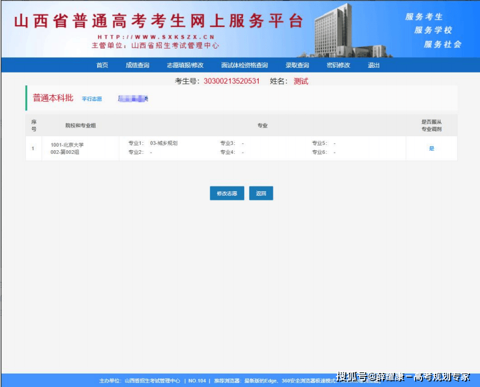
Task: Click the 平行志愿 link label
Action: (92, 99)
